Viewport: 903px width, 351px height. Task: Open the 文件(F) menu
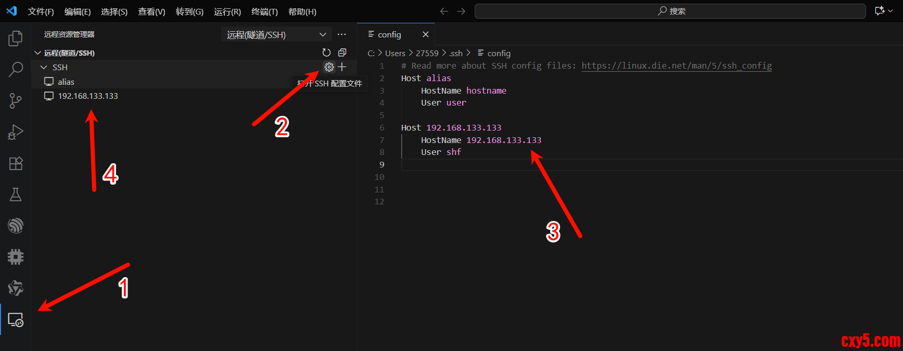(41, 11)
